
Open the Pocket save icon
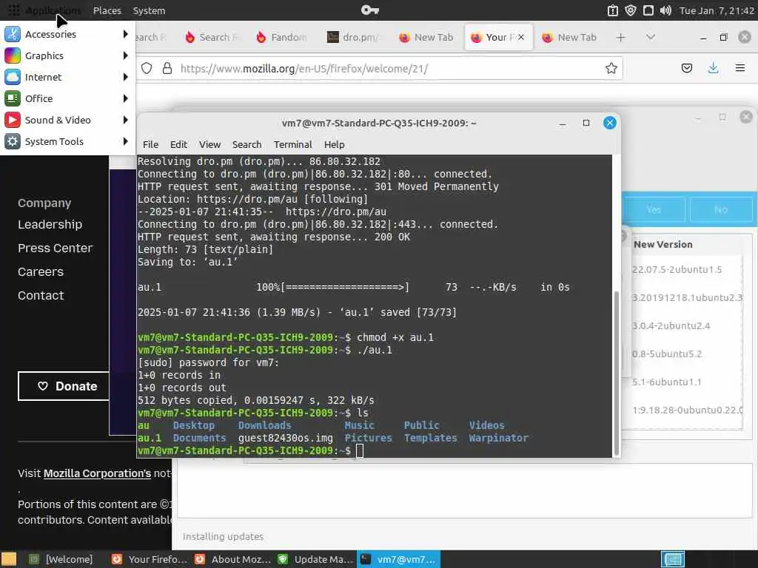[x=686, y=68]
